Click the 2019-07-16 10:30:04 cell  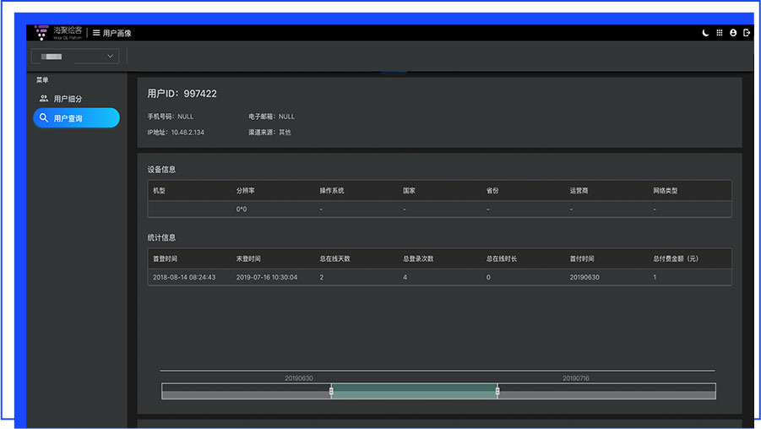(x=267, y=277)
